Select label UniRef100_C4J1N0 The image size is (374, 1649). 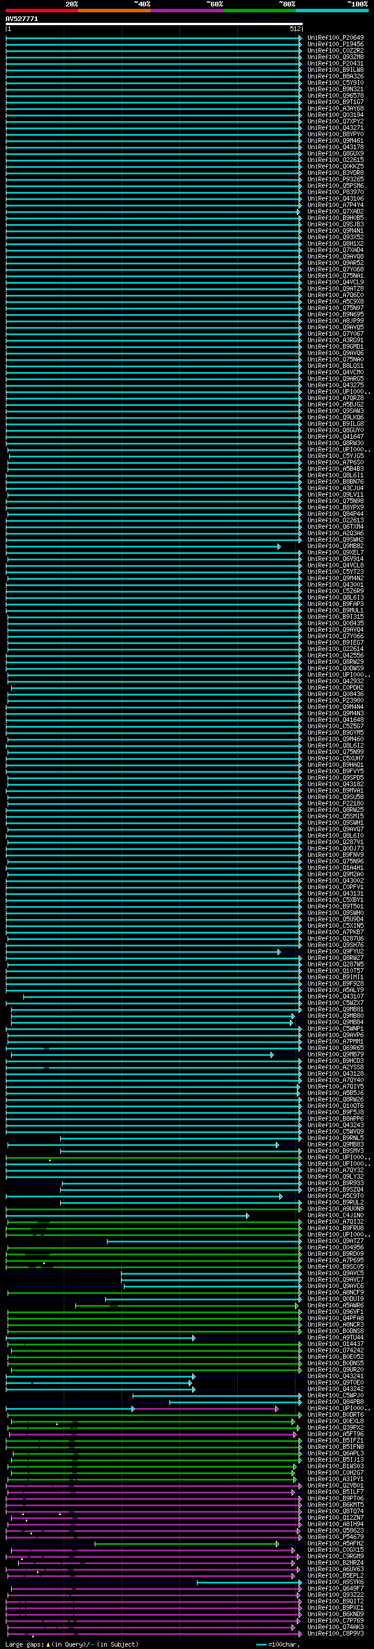335,1215
